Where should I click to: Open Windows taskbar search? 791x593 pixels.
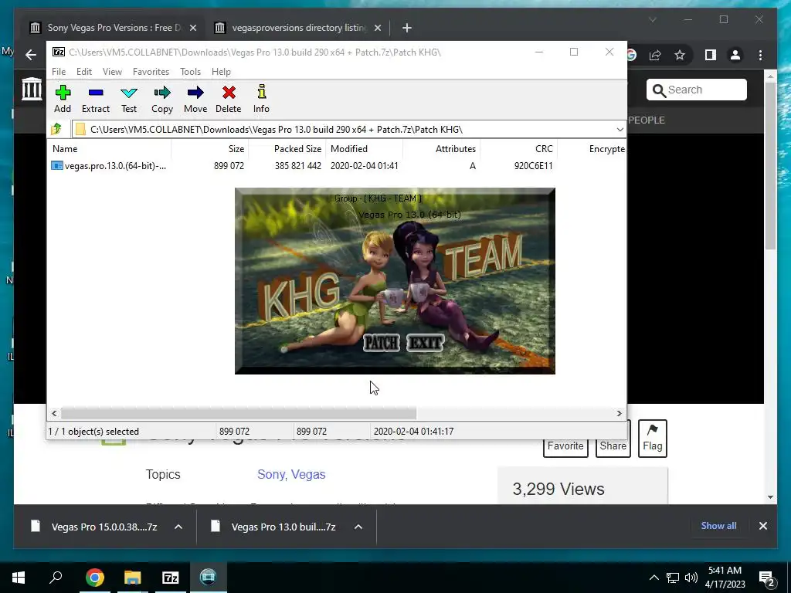(x=56, y=578)
